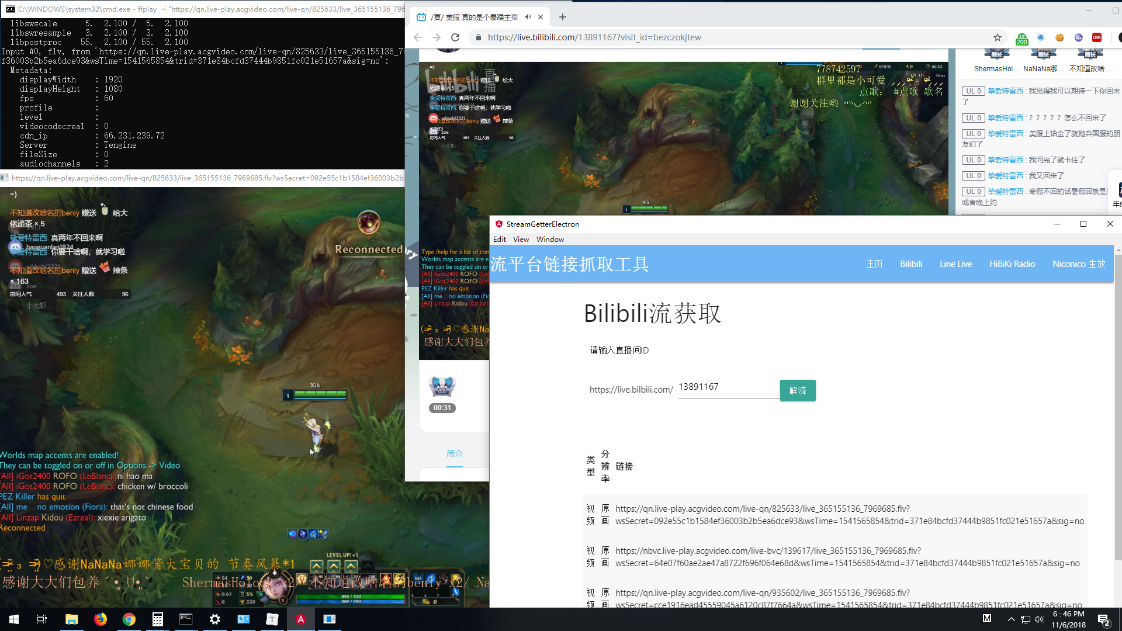
Task: Switch to the Niconico 生放 tab
Action: (1079, 264)
